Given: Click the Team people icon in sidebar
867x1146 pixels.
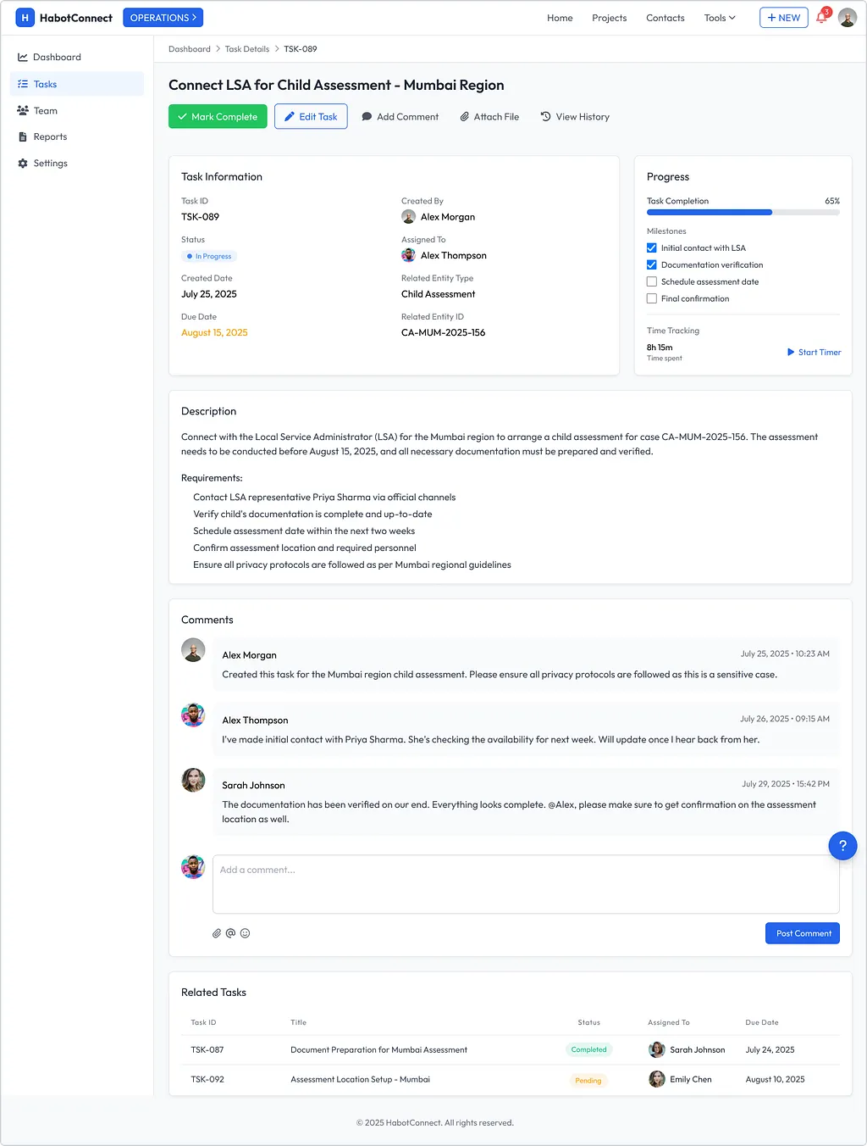Looking at the screenshot, I should [23, 110].
